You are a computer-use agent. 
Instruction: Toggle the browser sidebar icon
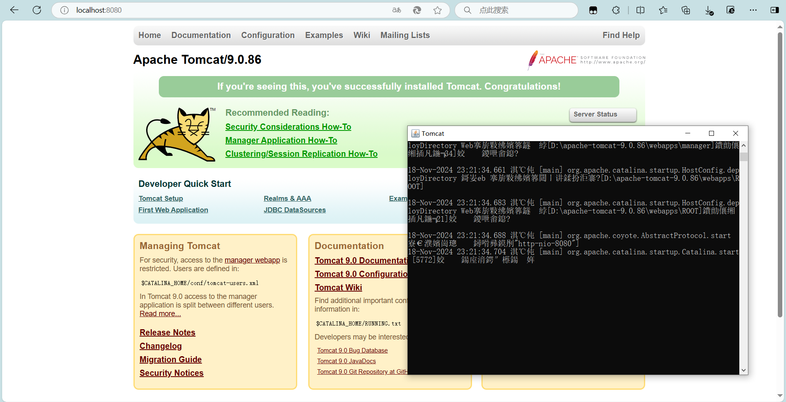tap(775, 10)
